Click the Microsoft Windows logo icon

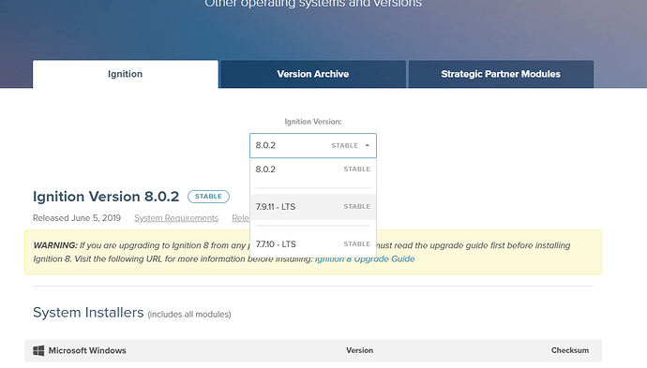click(38, 351)
